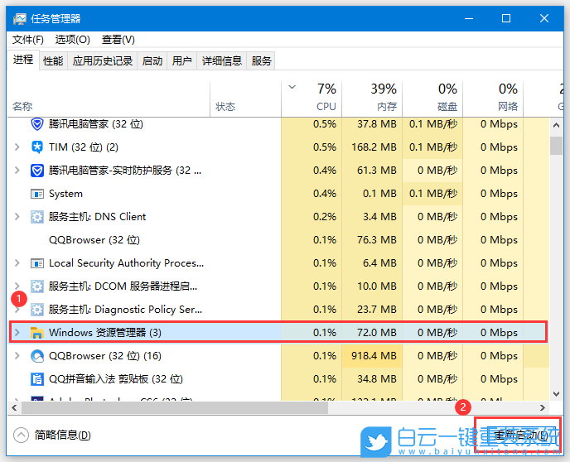This screenshot has height=462, width=570.
Task: Expand QQBrowser (32 位) (16) group
Action: (17, 355)
